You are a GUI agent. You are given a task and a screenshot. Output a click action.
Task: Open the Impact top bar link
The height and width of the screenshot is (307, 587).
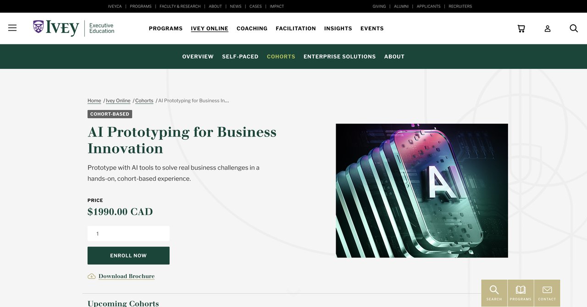(277, 6)
